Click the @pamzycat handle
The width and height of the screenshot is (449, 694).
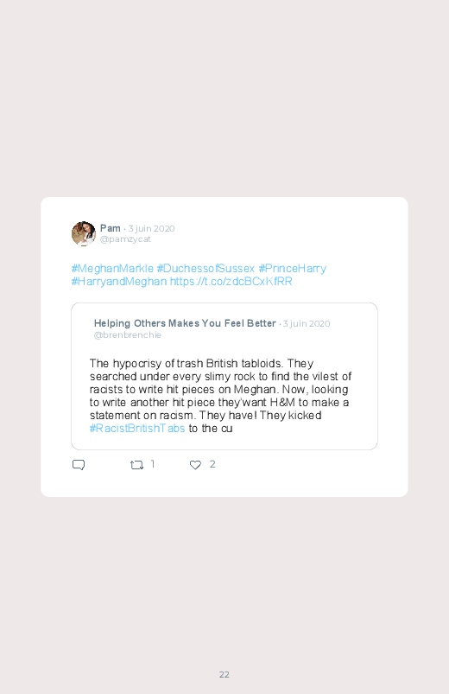coord(125,239)
